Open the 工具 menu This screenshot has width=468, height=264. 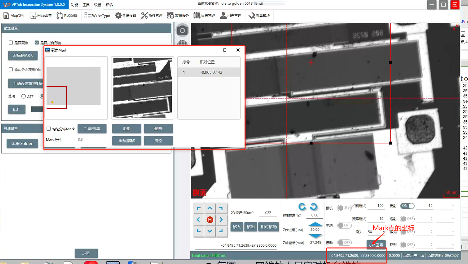(x=86, y=5)
